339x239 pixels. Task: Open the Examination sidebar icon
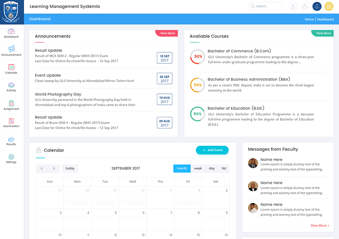click(x=11, y=121)
